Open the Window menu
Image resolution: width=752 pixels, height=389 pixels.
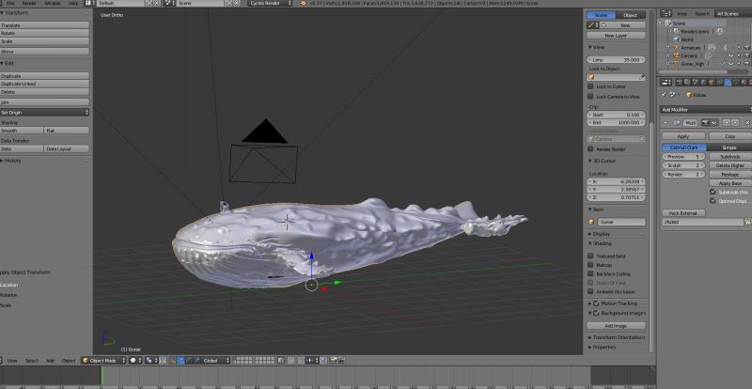53,3
